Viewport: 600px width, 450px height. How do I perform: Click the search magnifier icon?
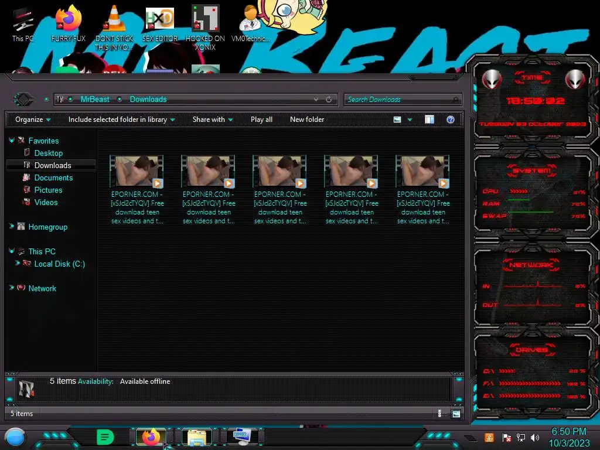coord(455,100)
